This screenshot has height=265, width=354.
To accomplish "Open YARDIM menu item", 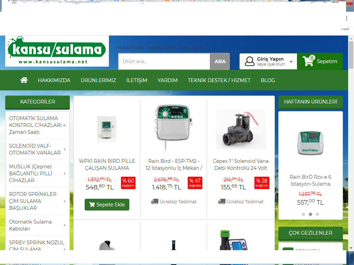I will tap(168, 80).
